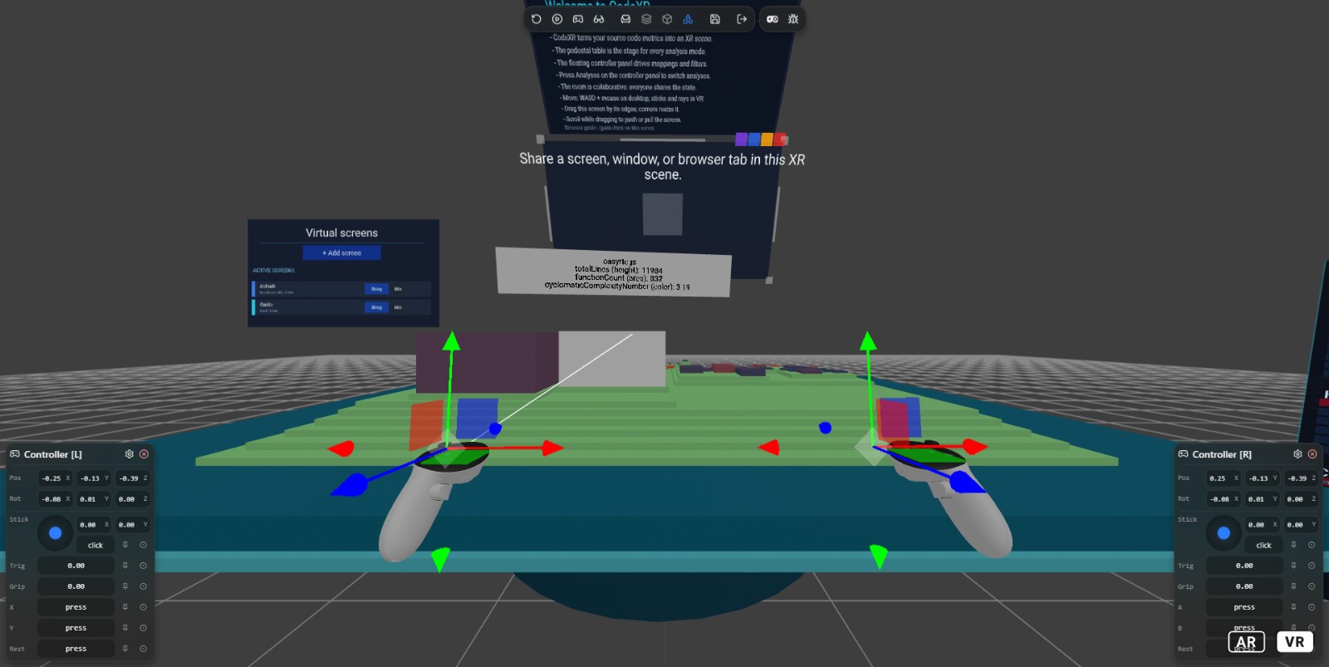Open Controller [L] settings gear
The width and height of the screenshot is (1329, 667).
coord(129,454)
